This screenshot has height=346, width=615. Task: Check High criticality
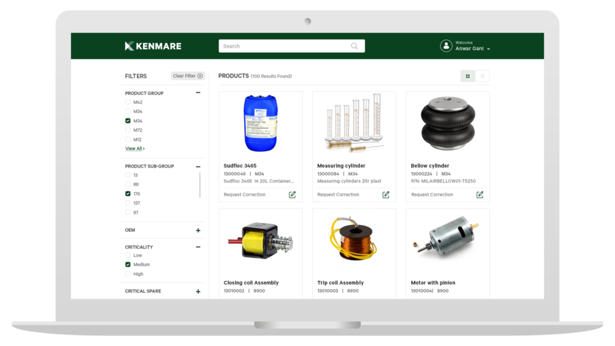pos(128,274)
